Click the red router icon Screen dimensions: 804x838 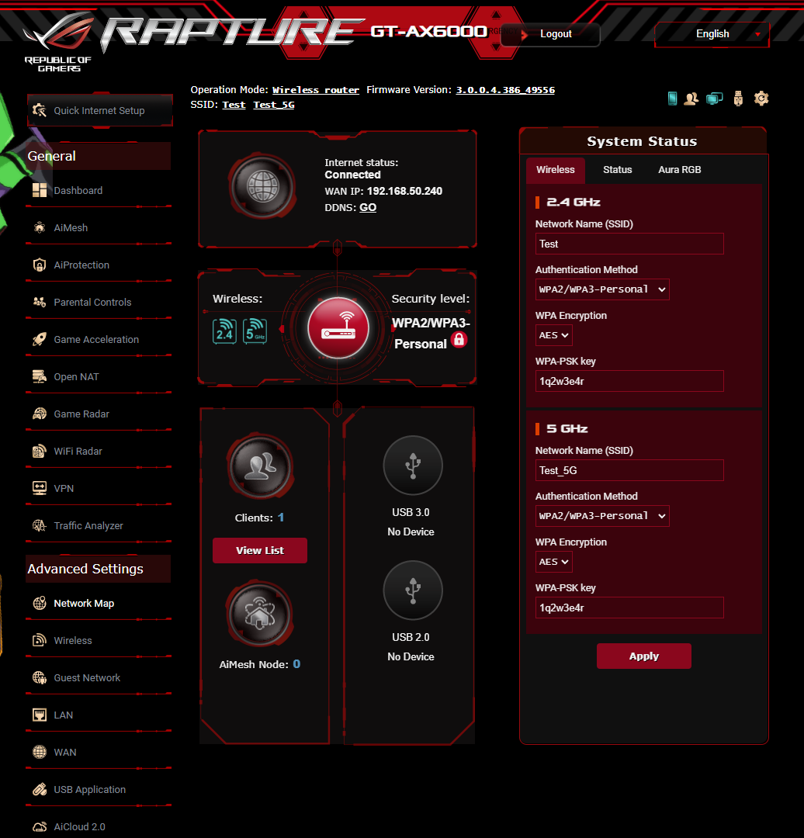click(x=338, y=327)
